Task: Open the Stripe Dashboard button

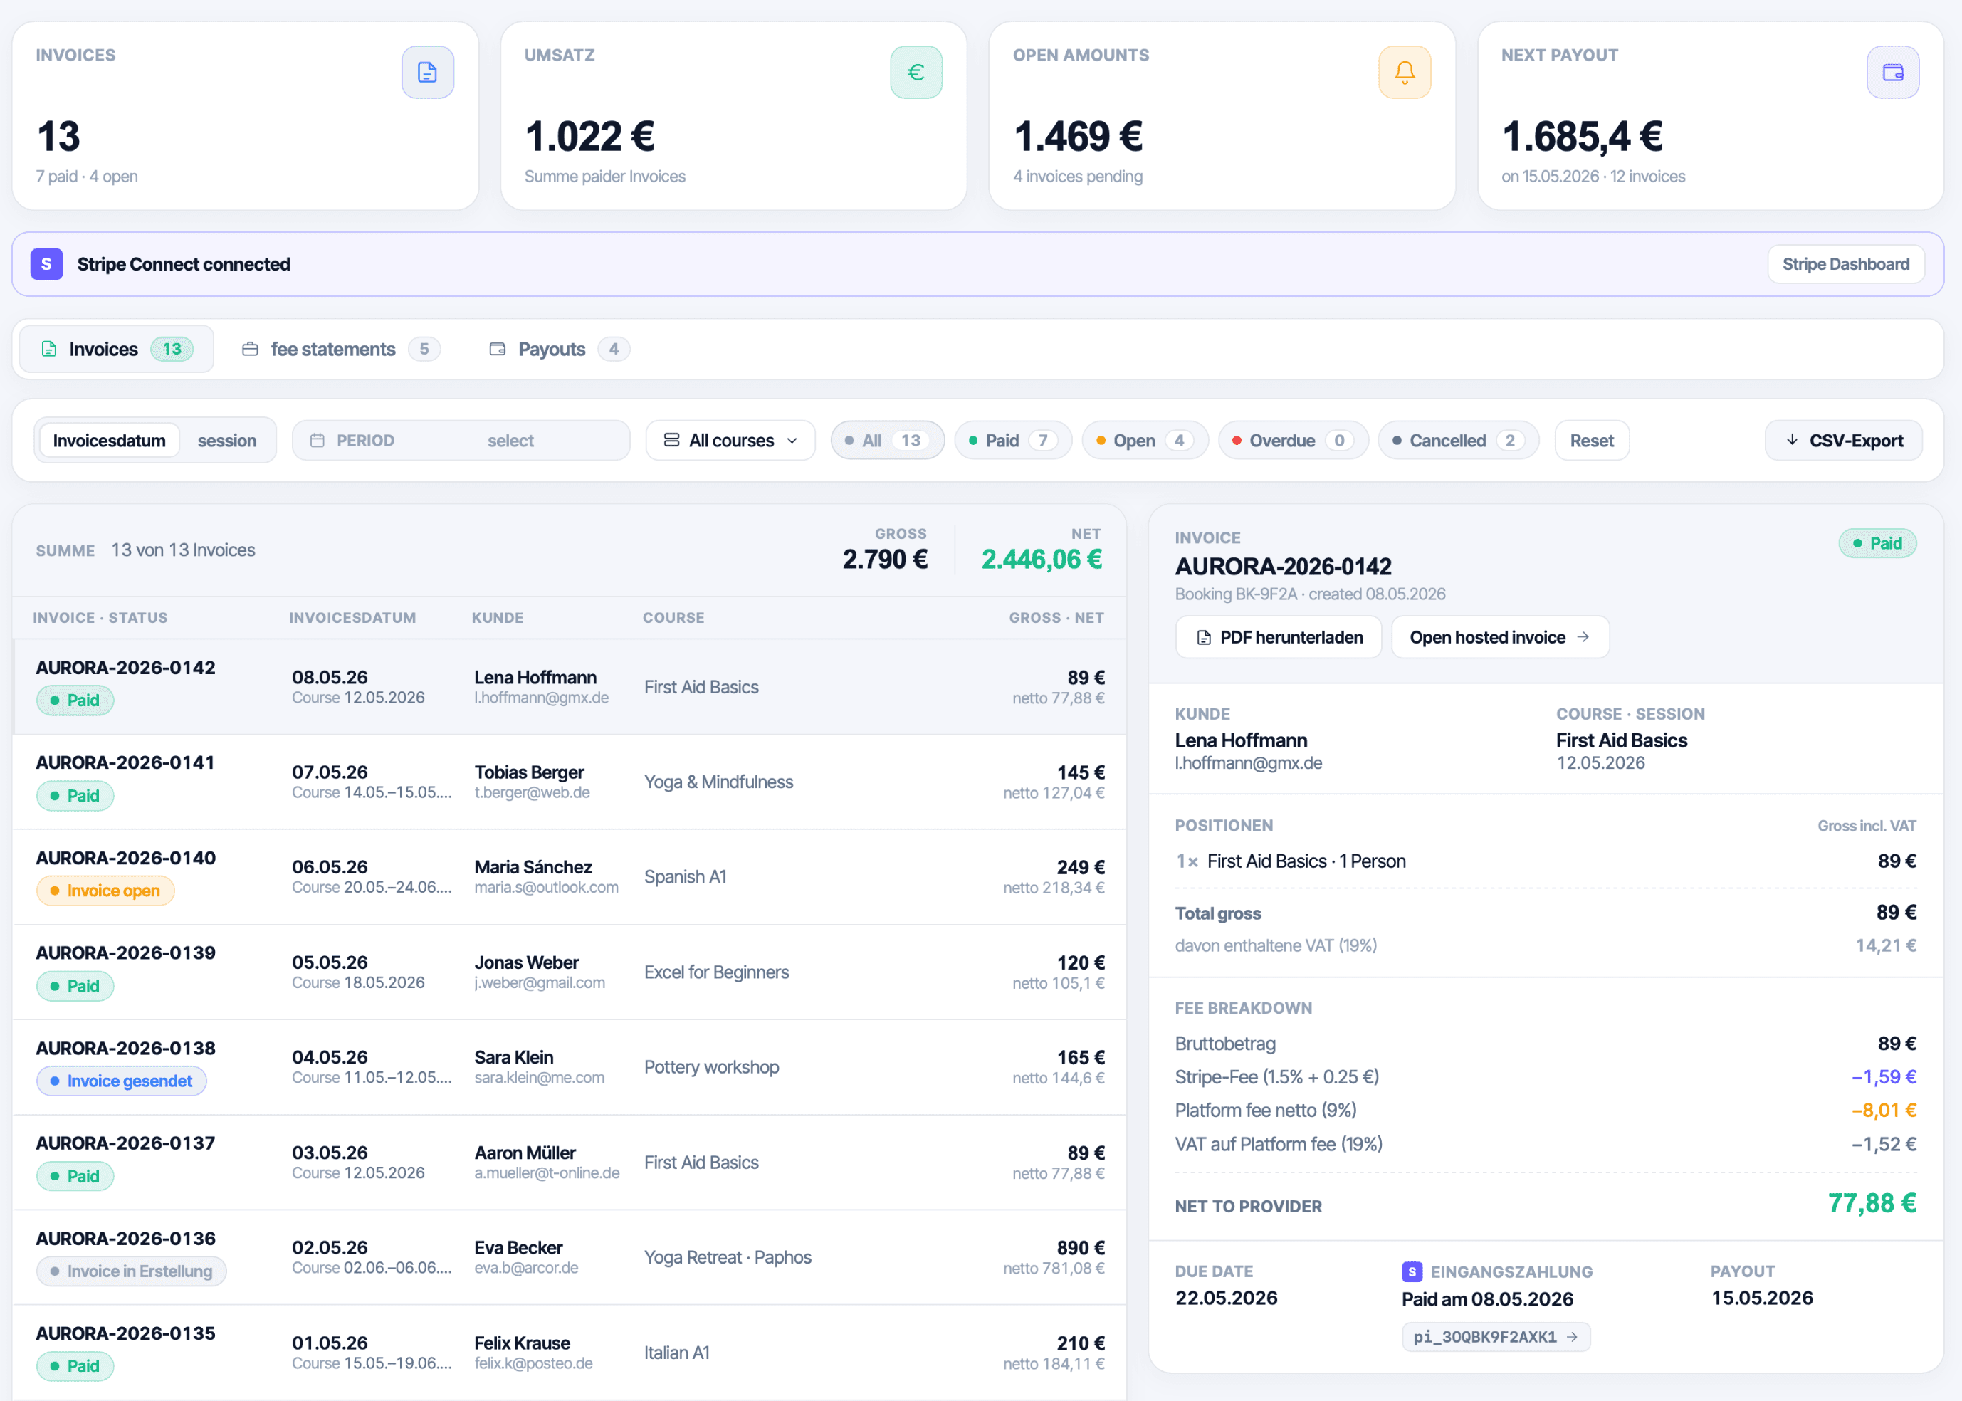Action: tap(1845, 264)
